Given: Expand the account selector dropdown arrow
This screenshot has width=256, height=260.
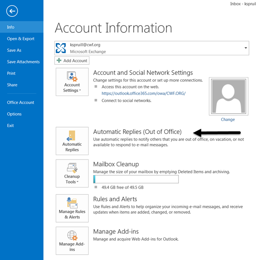Looking at the screenshot, I should [246, 48].
